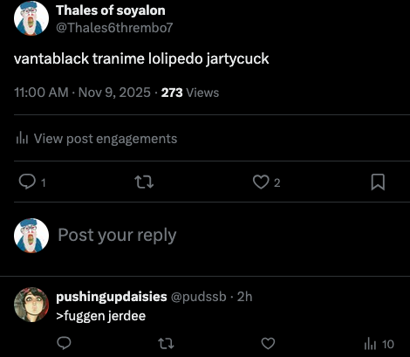Click the pushingupdaisies display name
Viewport: 410px width, 357px height.
pyautogui.click(x=112, y=297)
